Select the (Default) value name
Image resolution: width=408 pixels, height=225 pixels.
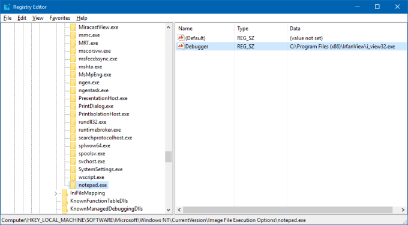pos(196,38)
